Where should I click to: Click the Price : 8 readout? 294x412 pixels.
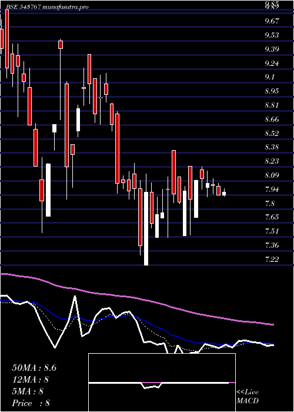pos(31,403)
